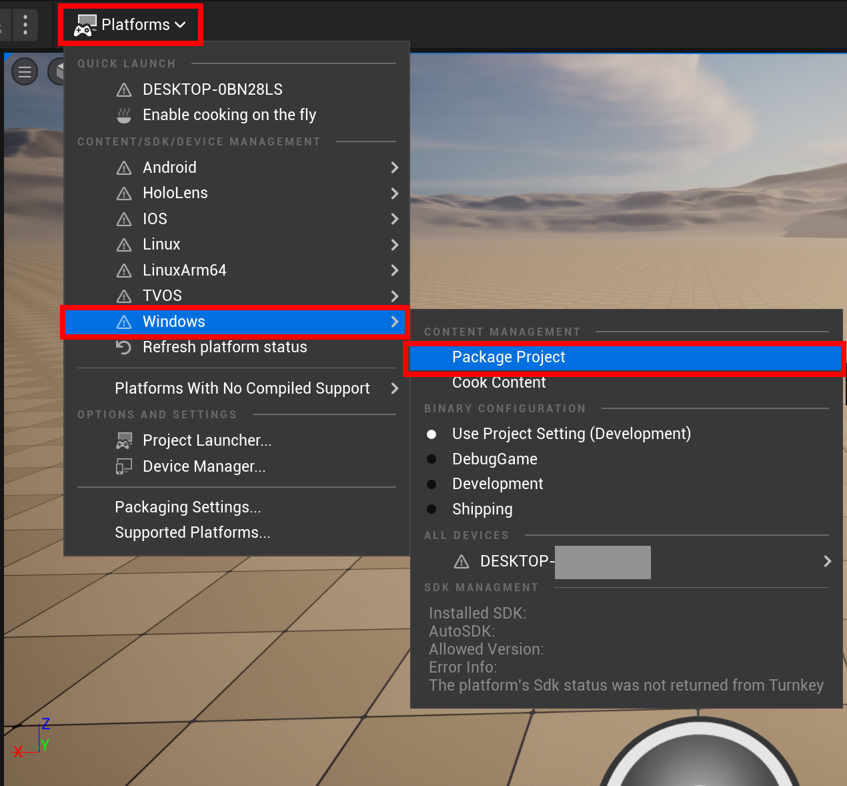
Task: Click the Project Launcher icon
Action: (124, 440)
